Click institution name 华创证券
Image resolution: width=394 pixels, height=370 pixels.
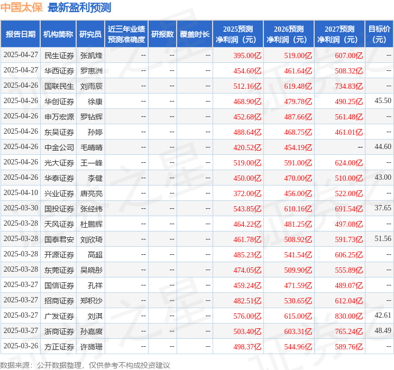coord(59,101)
